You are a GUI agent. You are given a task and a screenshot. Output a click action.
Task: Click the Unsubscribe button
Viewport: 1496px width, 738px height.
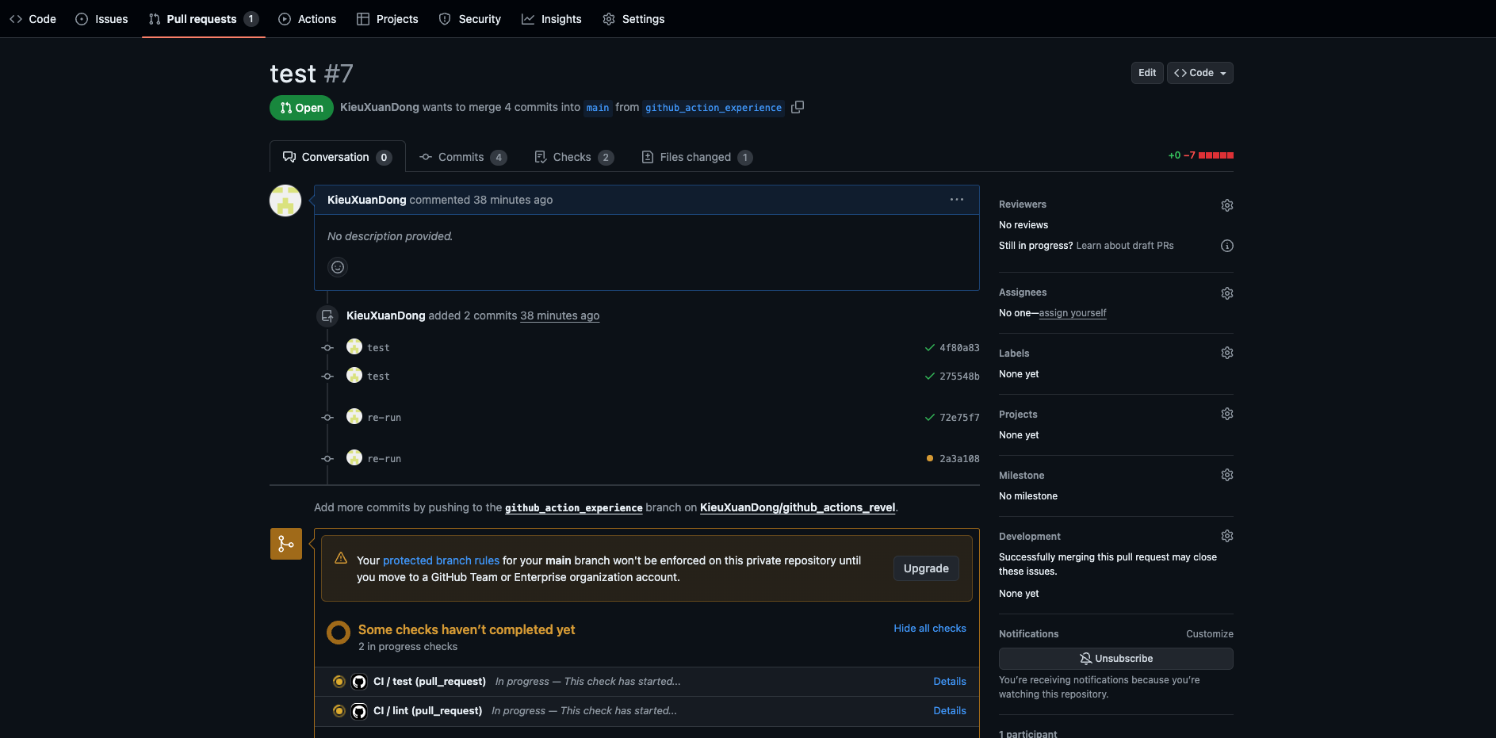[x=1116, y=659]
